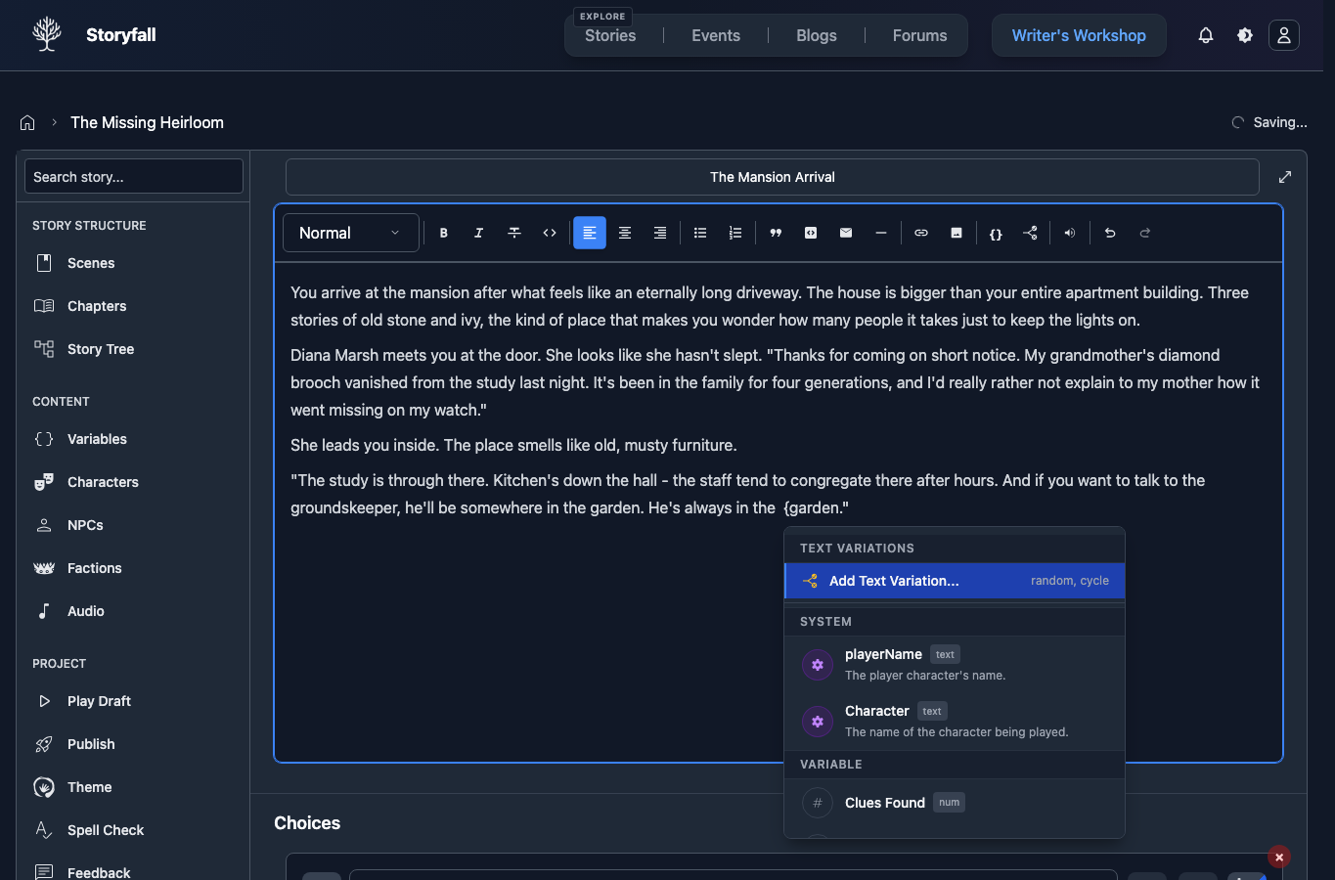1335x880 pixels.
Task: Click the Search story input field
Action: (x=133, y=176)
